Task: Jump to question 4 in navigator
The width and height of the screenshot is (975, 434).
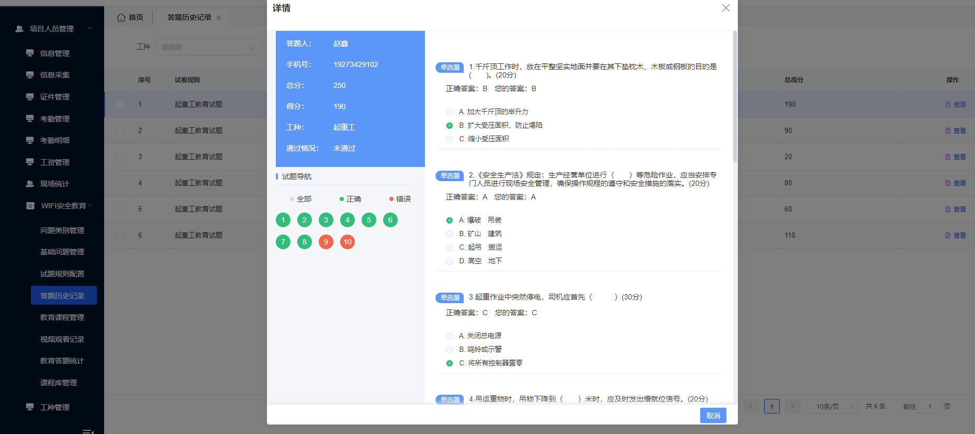Action: point(348,220)
